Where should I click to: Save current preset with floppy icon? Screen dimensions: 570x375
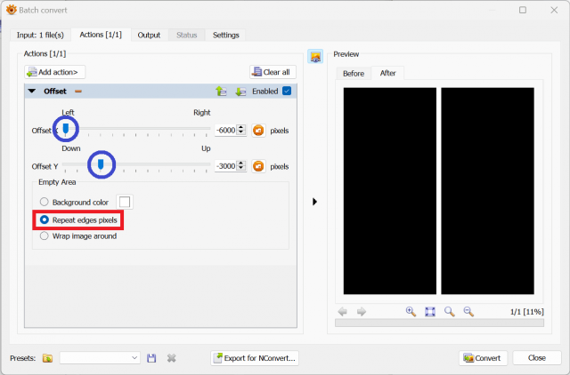[x=151, y=358]
